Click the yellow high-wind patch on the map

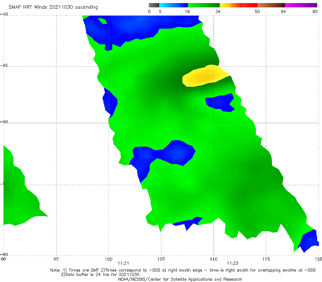click(205, 76)
